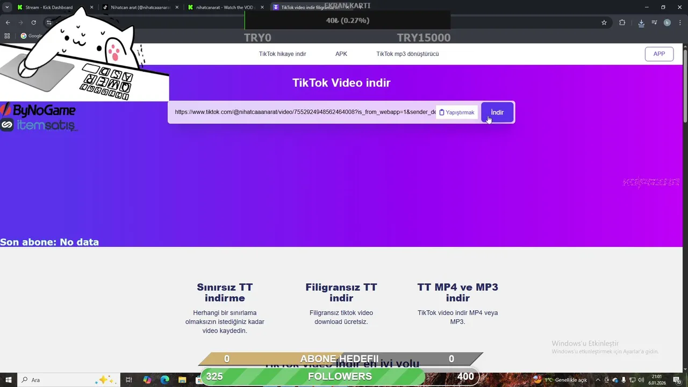Click the Filigransız TT indir heading
Screen dimensions: 688x387
coord(341,292)
